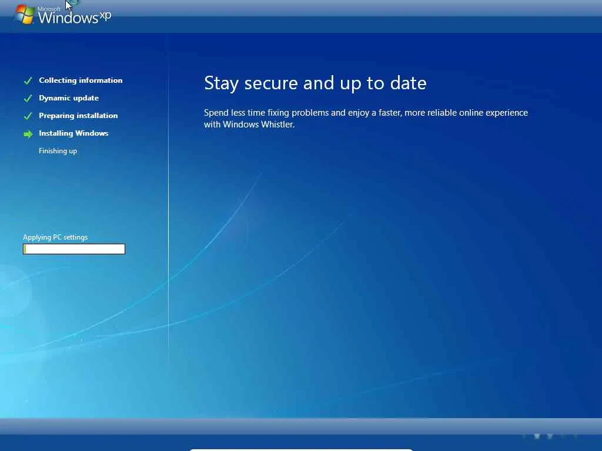The height and width of the screenshot is (451, 602).
Task: Click the Windows Whistler description paragraph
Action: point(366,119)
